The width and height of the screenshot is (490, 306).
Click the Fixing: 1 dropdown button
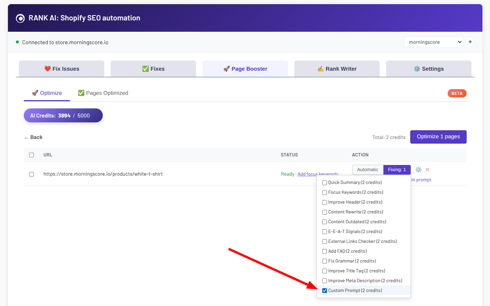pos(397,170)
